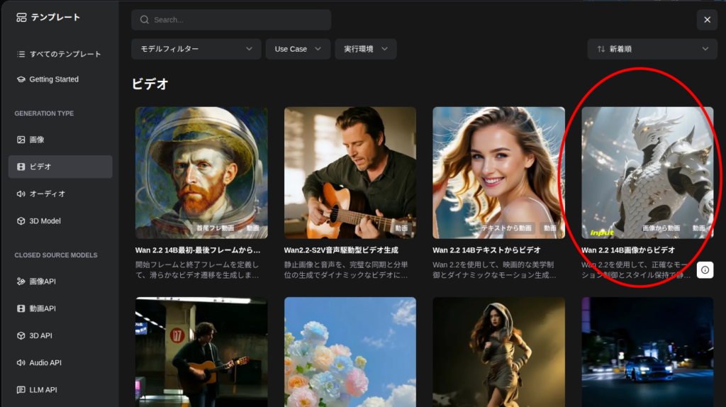Click the 動画API film icon
Viewport: 726px width, 407px height.
coord(21,308)
